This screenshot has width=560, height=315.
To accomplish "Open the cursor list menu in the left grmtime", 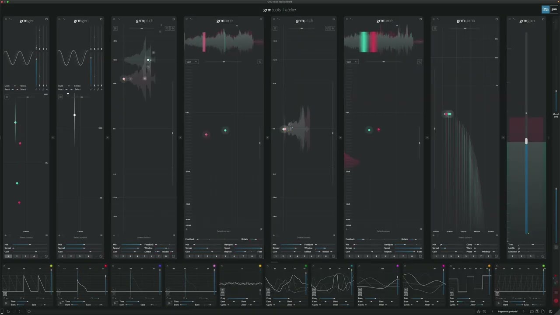I will click(261, 229).
